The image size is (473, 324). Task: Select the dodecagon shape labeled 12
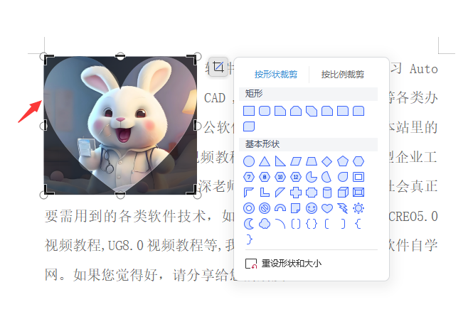296,177
